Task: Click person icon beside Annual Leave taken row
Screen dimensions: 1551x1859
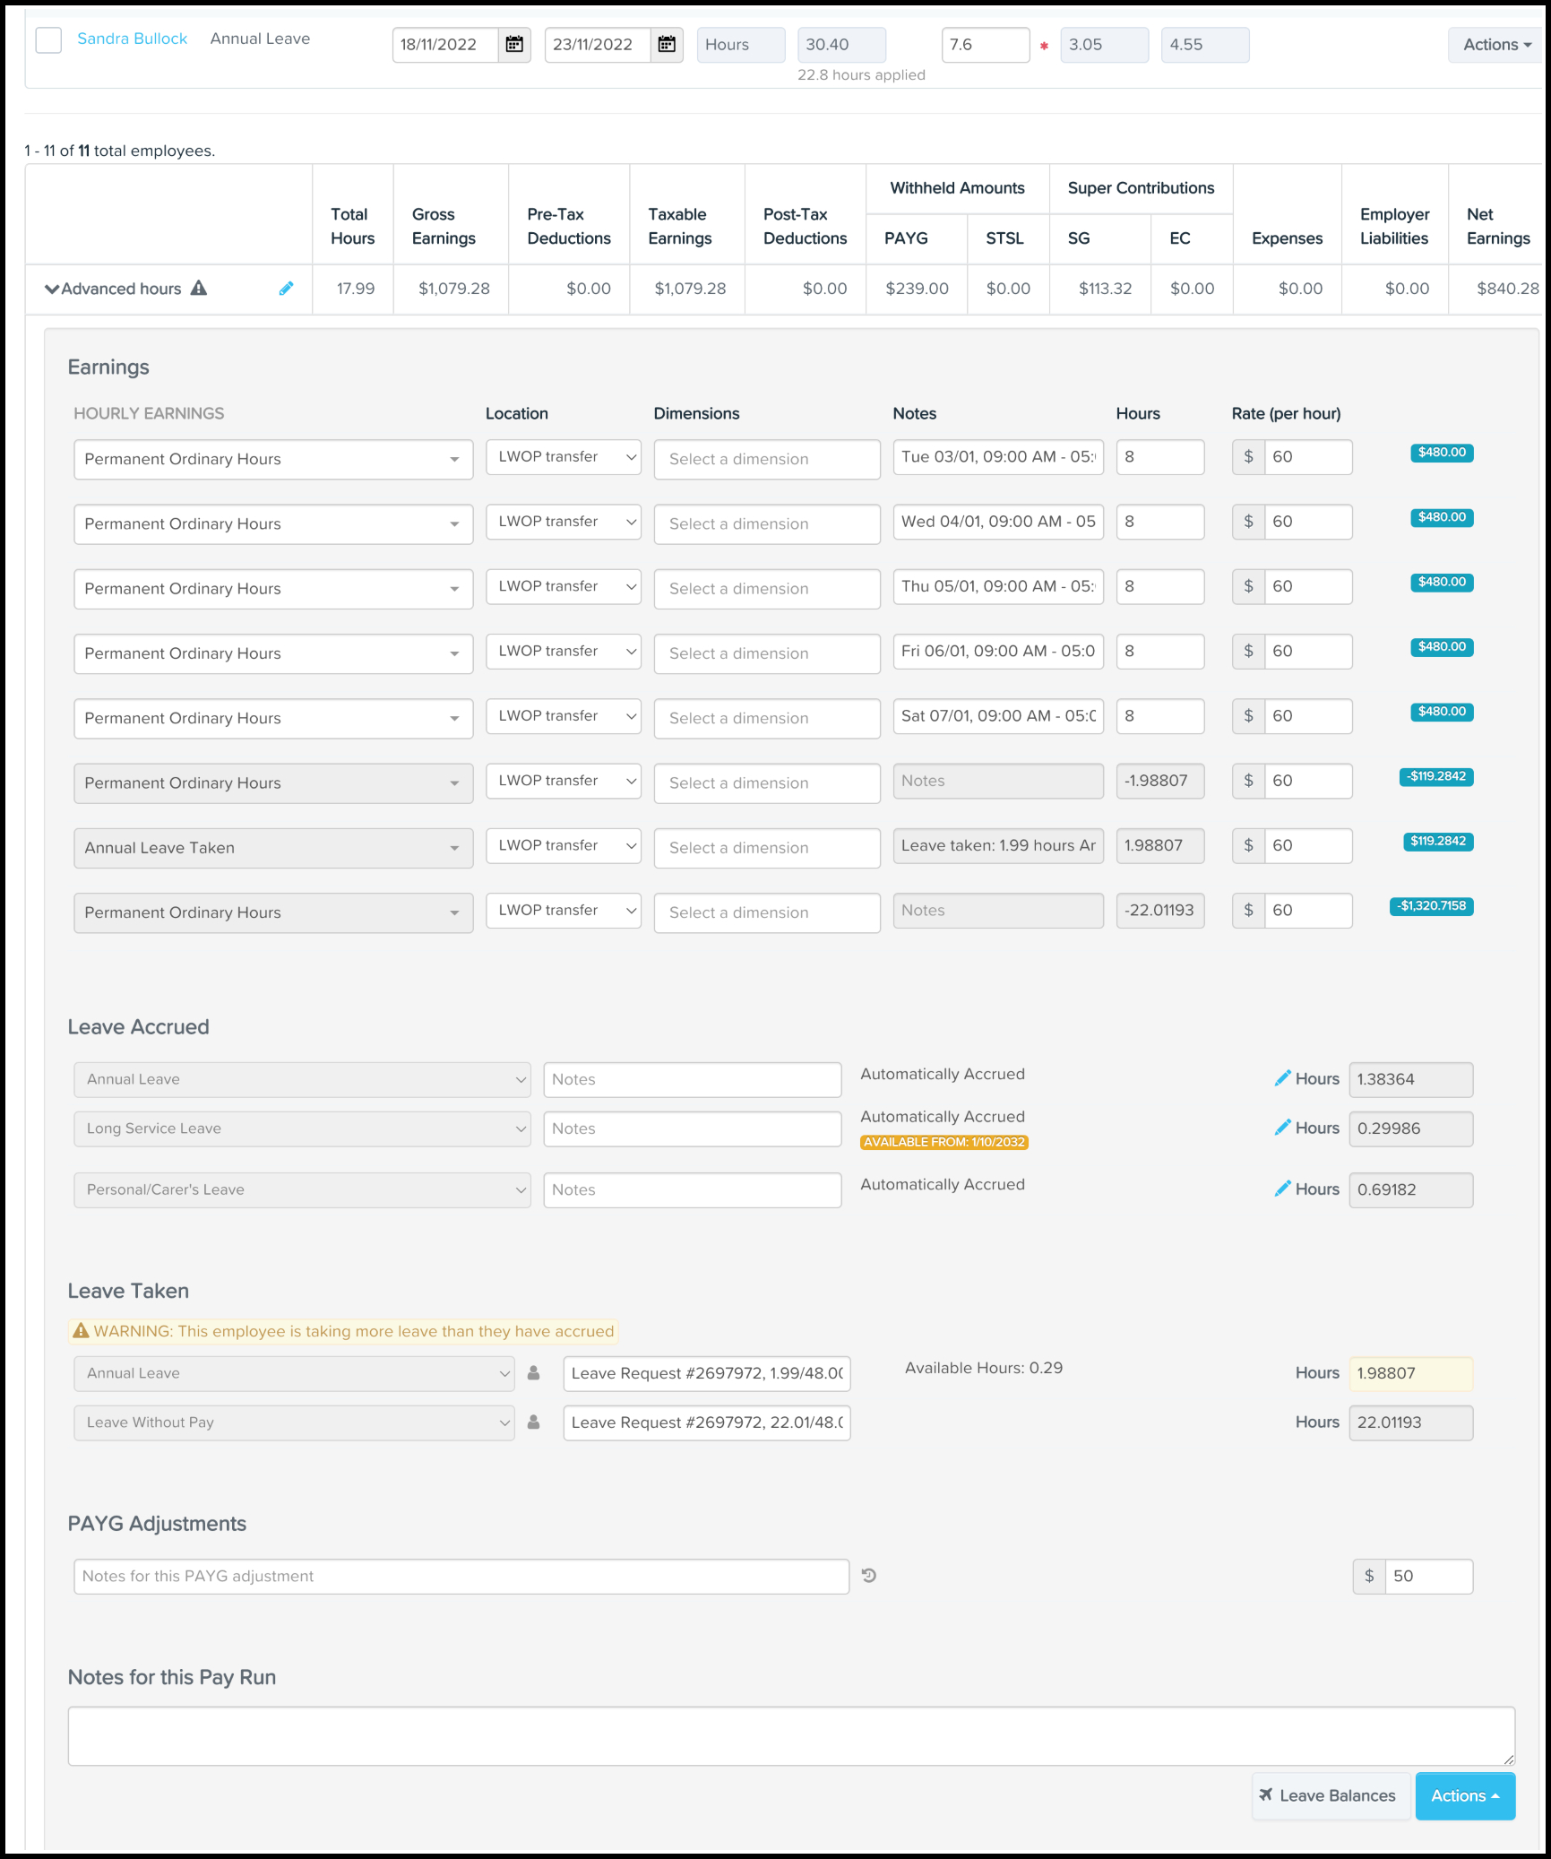Action: click(x=534, y=1372)
